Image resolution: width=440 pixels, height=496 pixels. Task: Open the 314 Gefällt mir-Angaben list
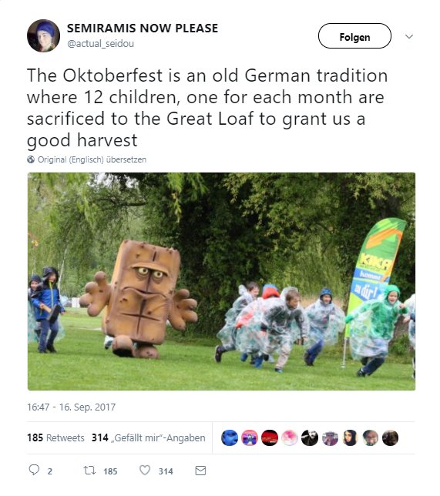coord(149,437)
